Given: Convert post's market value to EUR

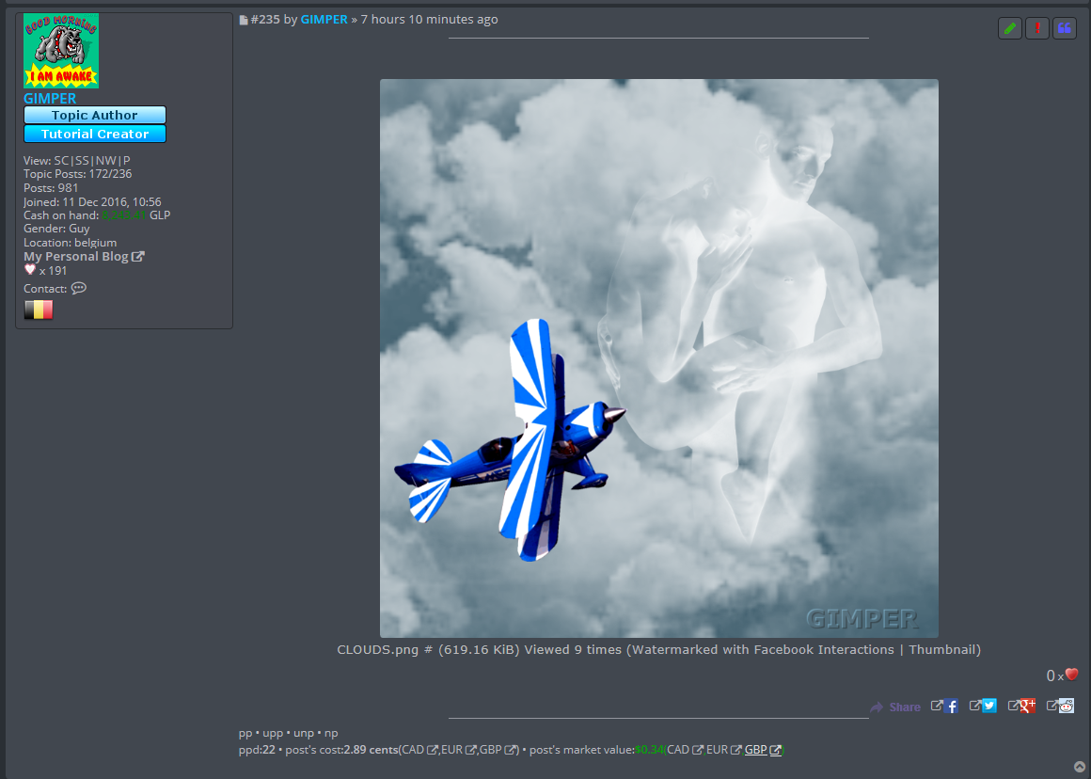Looking at the screenshot, I should click(723, 750).
